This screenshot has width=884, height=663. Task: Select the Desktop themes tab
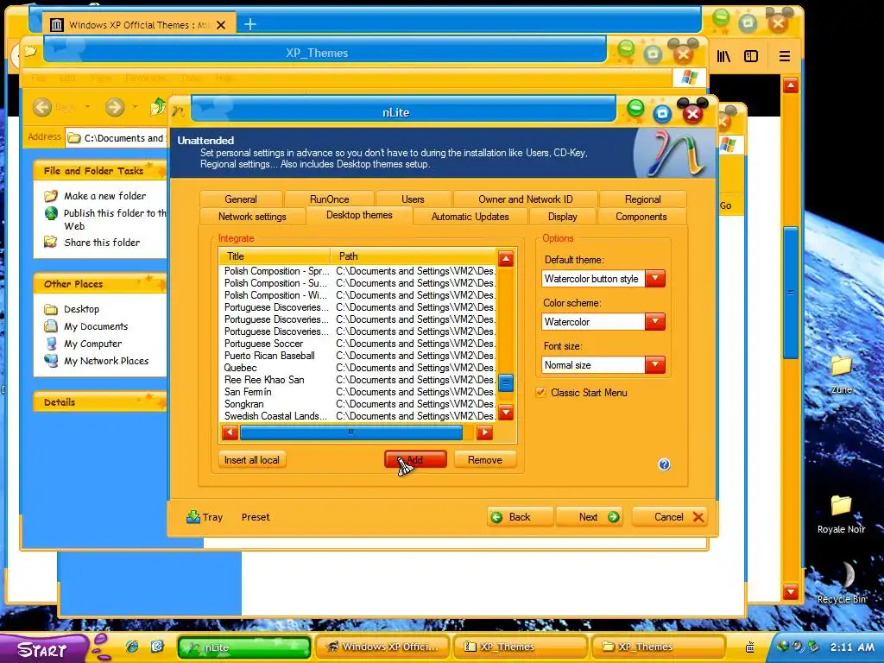click(x=359, y=215)
